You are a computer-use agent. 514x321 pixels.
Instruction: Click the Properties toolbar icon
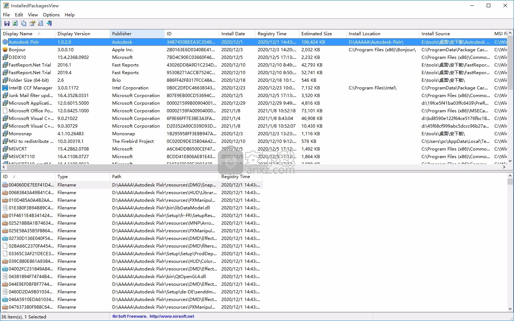32,23
